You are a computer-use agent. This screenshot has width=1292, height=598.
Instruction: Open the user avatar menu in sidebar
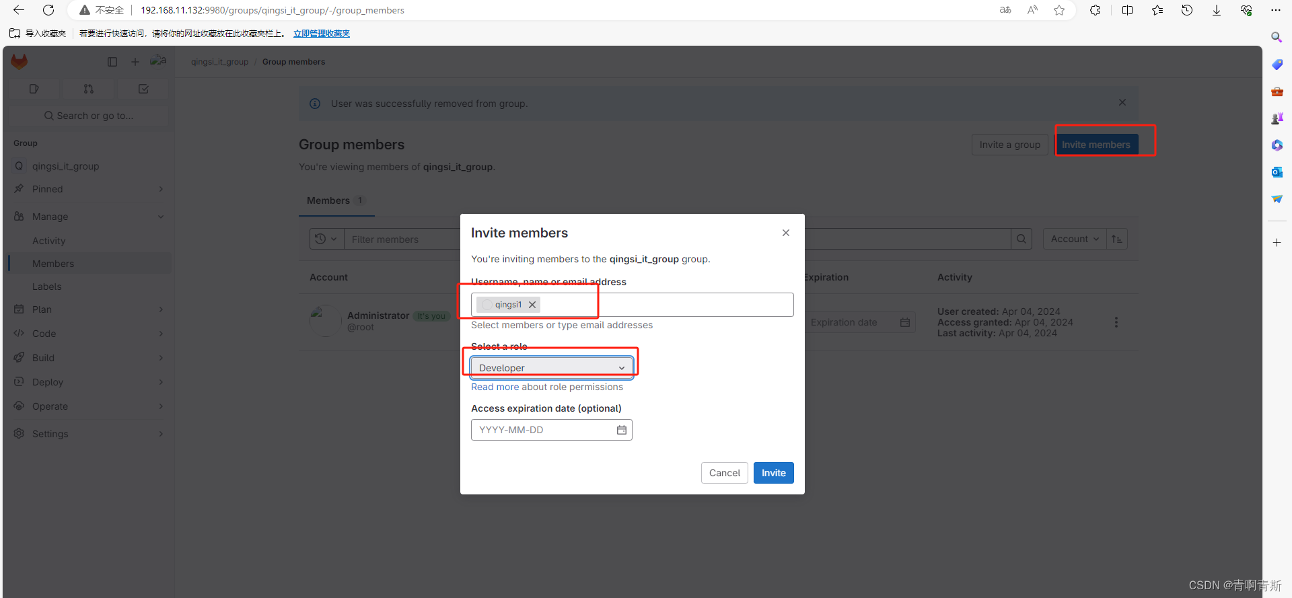pos(158,61)
